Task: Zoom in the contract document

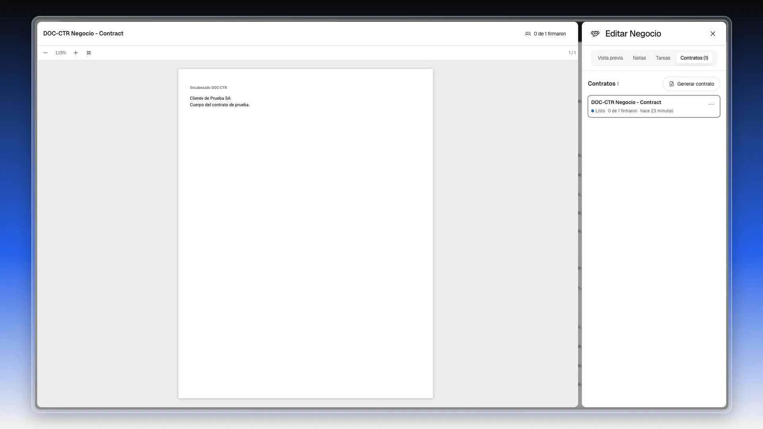Action: click(76, 53)
